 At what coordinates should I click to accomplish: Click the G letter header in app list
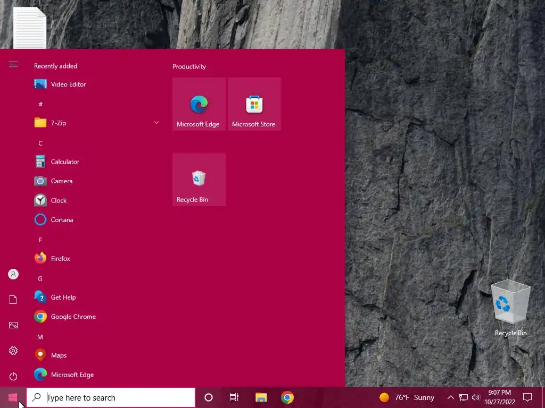coord(40,278)
